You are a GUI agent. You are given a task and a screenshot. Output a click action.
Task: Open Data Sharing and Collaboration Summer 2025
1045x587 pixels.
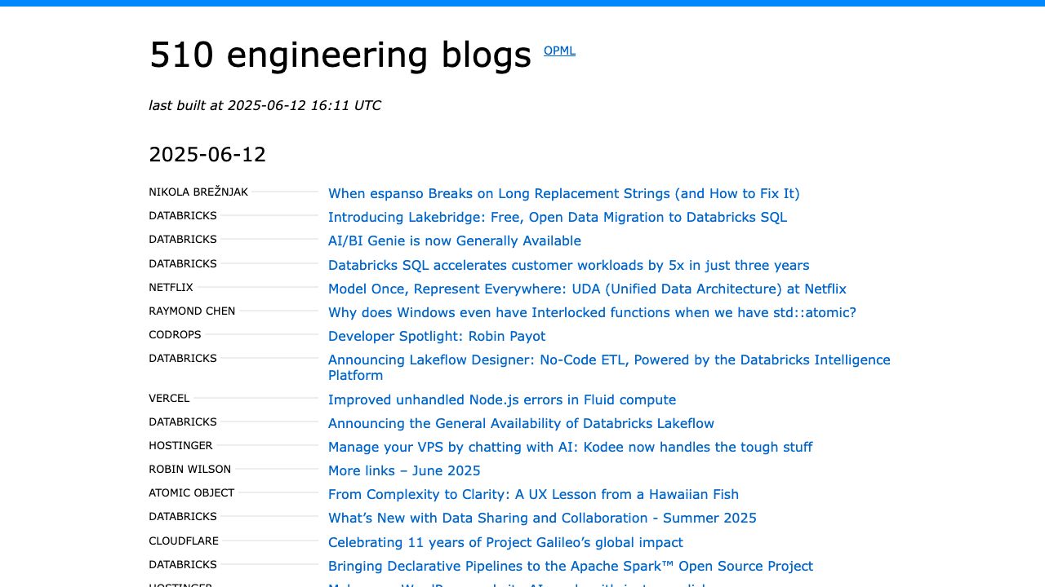coord(542,519)
